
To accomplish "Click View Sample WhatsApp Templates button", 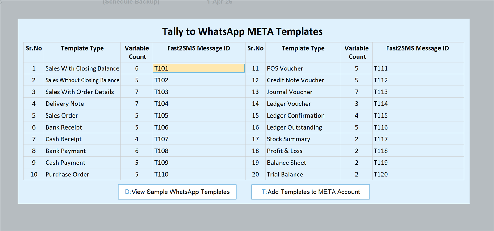I will [177, 192].
